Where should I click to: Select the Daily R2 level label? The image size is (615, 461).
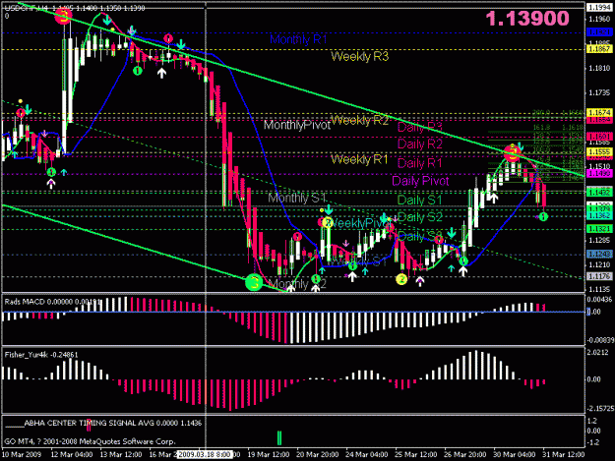[419, 144]
